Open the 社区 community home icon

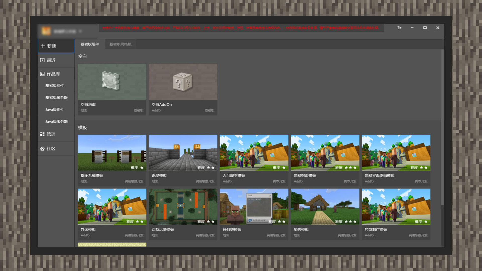click(42, 149)
